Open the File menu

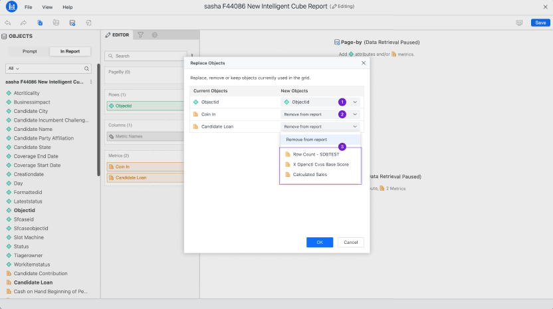pyautogui.click(x=28, y=7)
